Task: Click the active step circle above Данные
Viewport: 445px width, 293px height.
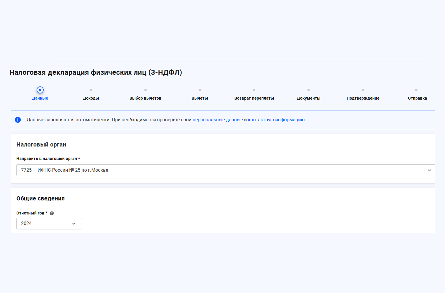Action: 40,90
